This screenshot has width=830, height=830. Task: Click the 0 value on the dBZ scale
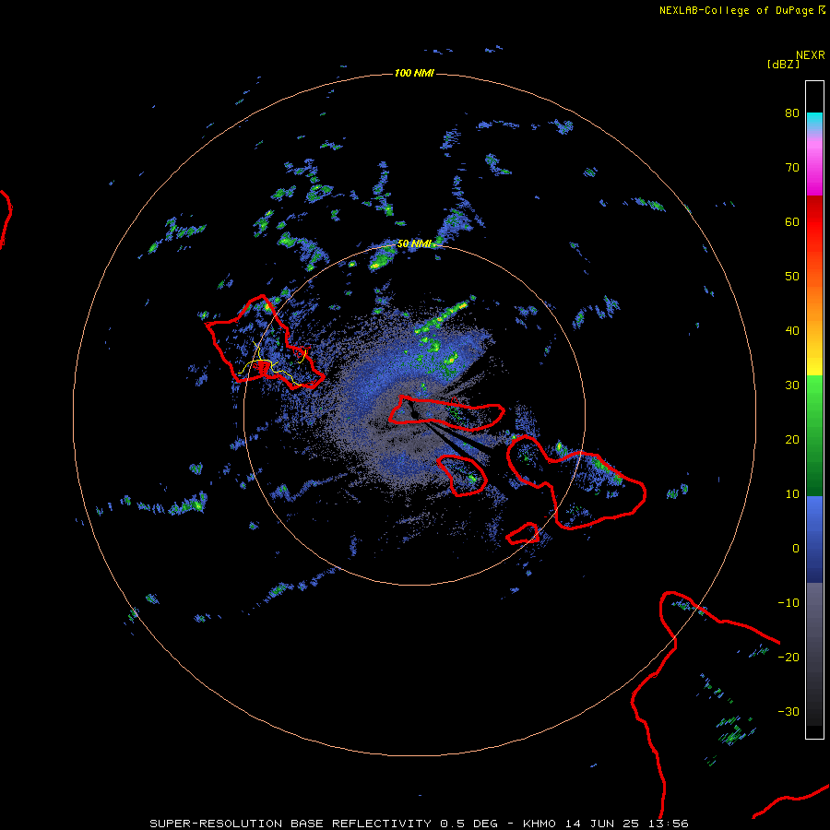(796, 549)
